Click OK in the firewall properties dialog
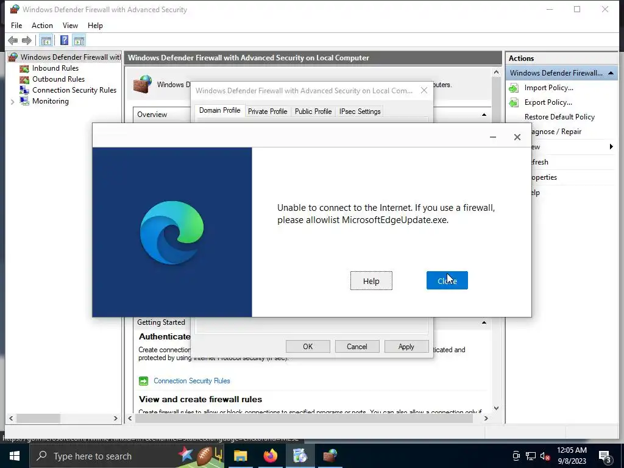The width and height of the screenshot is (624, 468). (308, 347)
